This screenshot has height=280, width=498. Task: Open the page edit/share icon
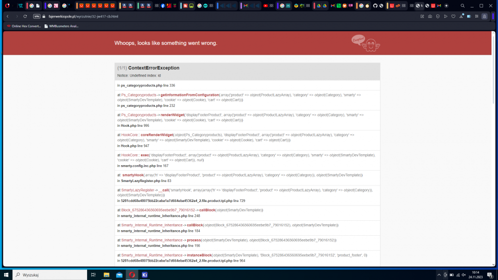coord(422,16)
